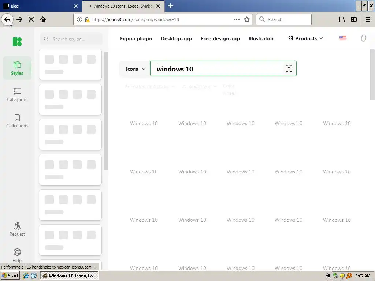Open the Free design app link

pos(220,38)
